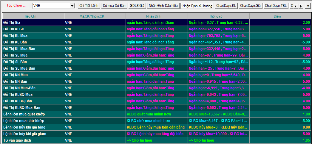Screen dimensions: 312x144
Task: Open the Nhận Định-Dấu hiệu tab
Action: pyautogui.click(x=163, y=6)
